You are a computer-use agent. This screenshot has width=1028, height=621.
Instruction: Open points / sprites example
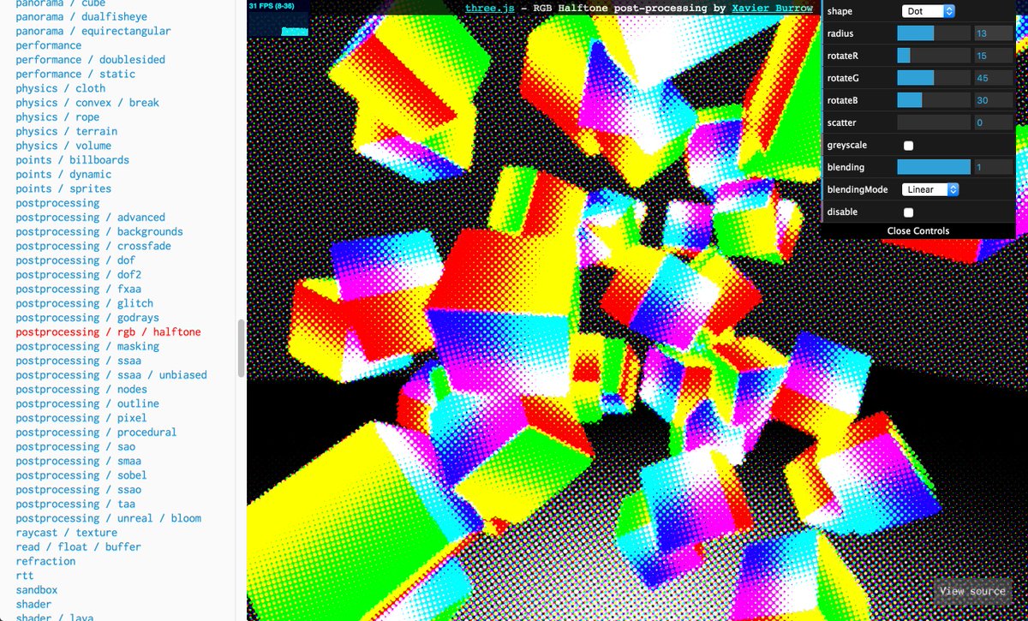click(63, 188)
